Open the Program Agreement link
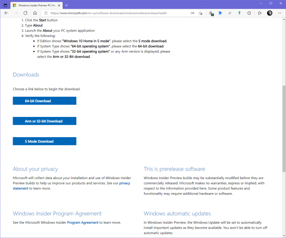Viewport: 286px width, 238px height. [x=82, y=222]
